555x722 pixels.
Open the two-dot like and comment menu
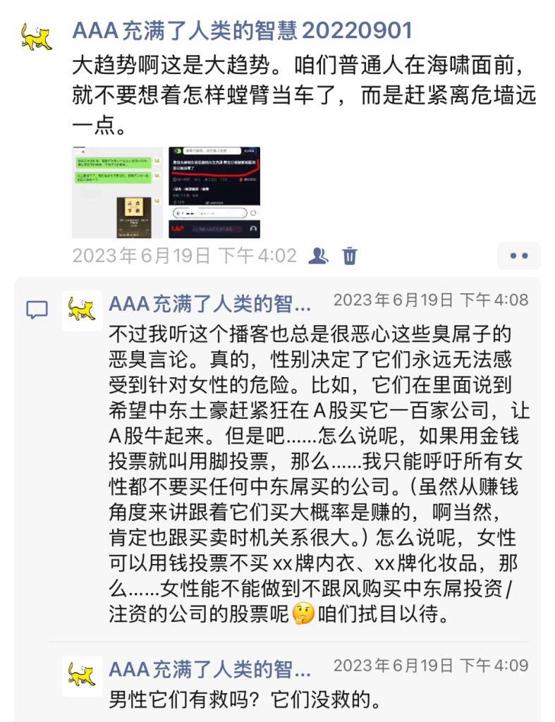[518, 255]
